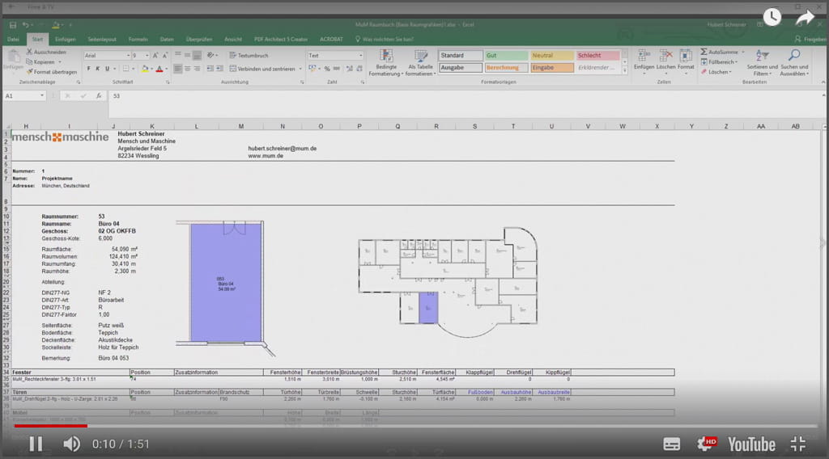Click the Bedingte Formatierung icon
Screen dimensions: 829x459
click(x=386, y=56)
